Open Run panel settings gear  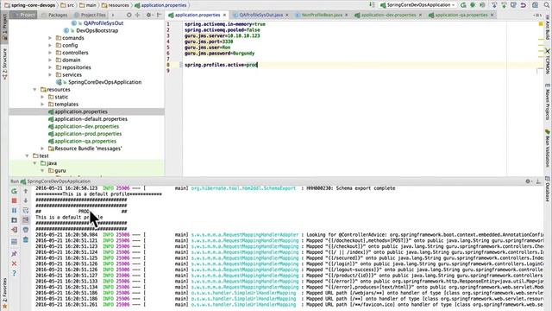(528, 181)
